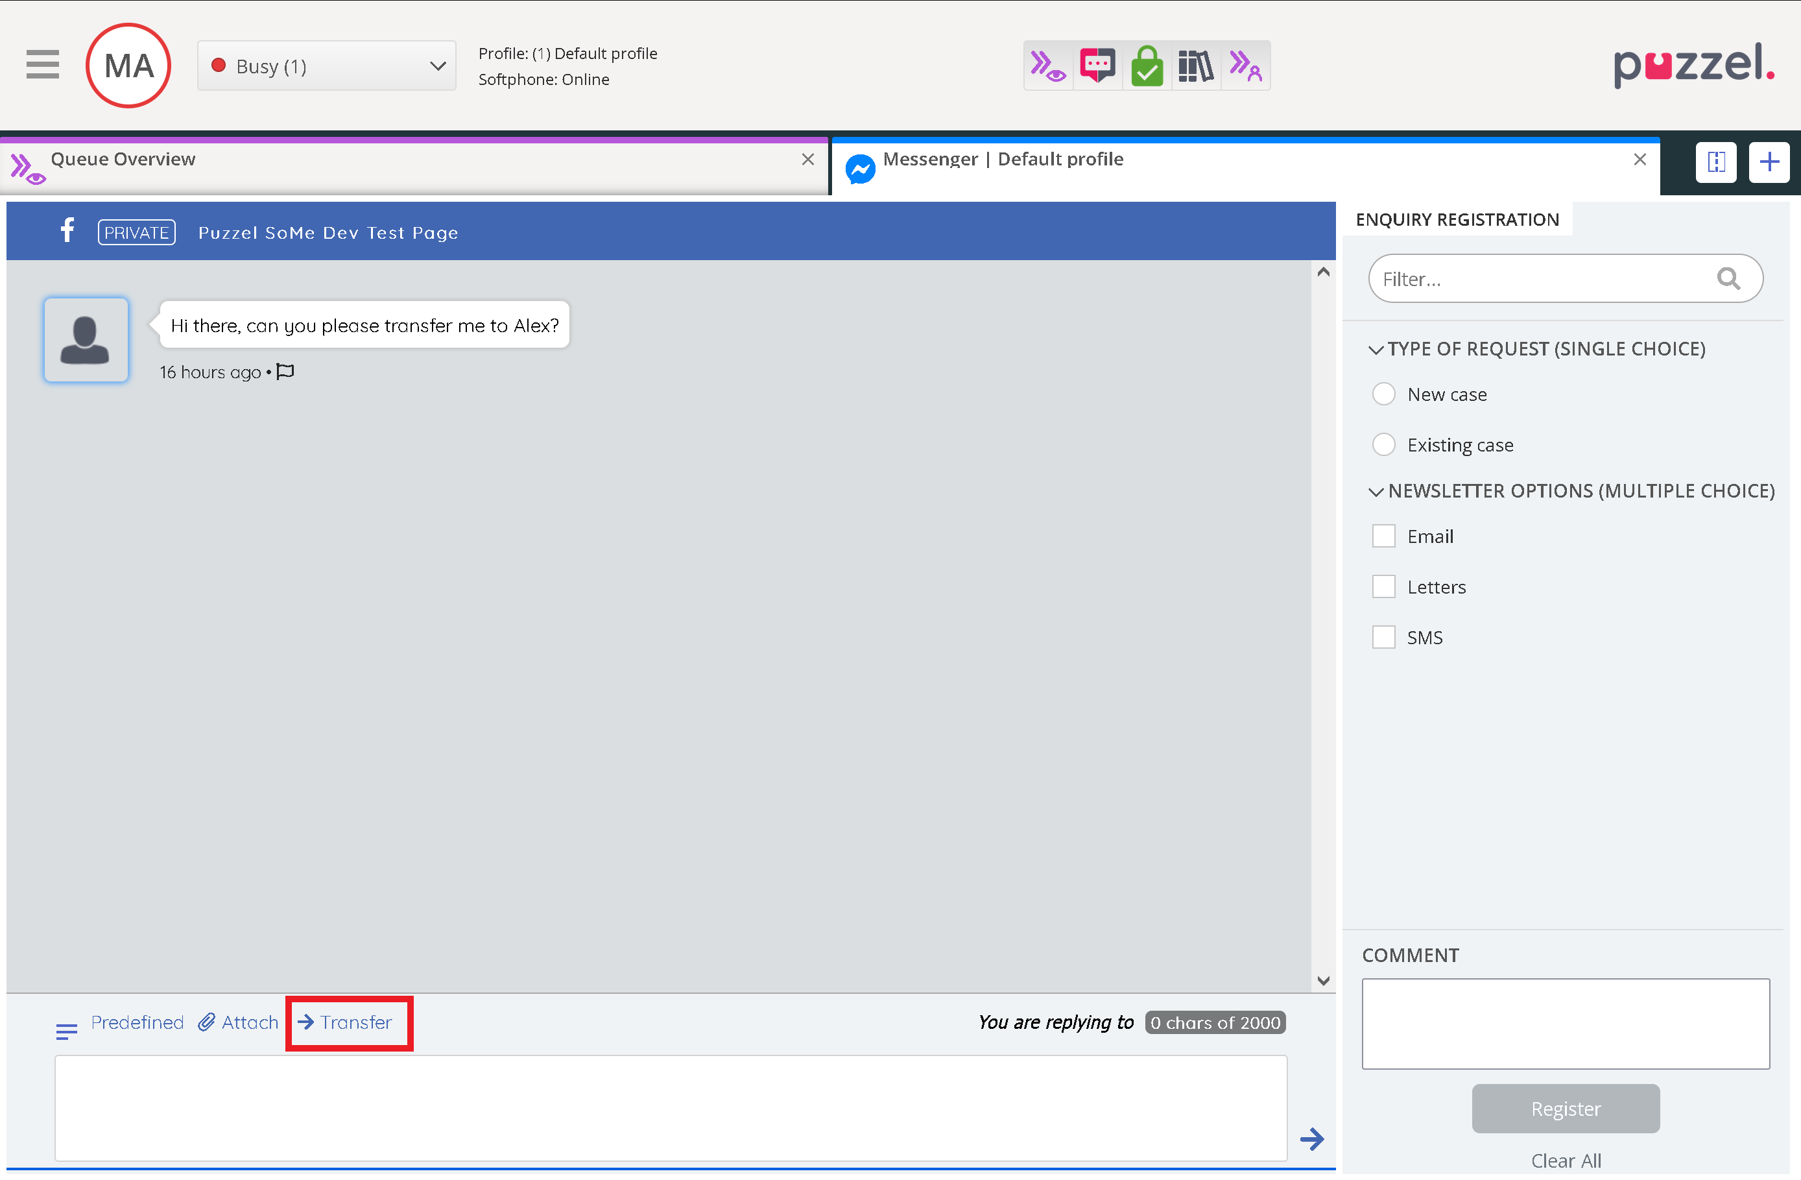Viewport: 1801px width, 1180px height.
Task: Open the Busy status dropdown
Action: click(x=326, y=67)
